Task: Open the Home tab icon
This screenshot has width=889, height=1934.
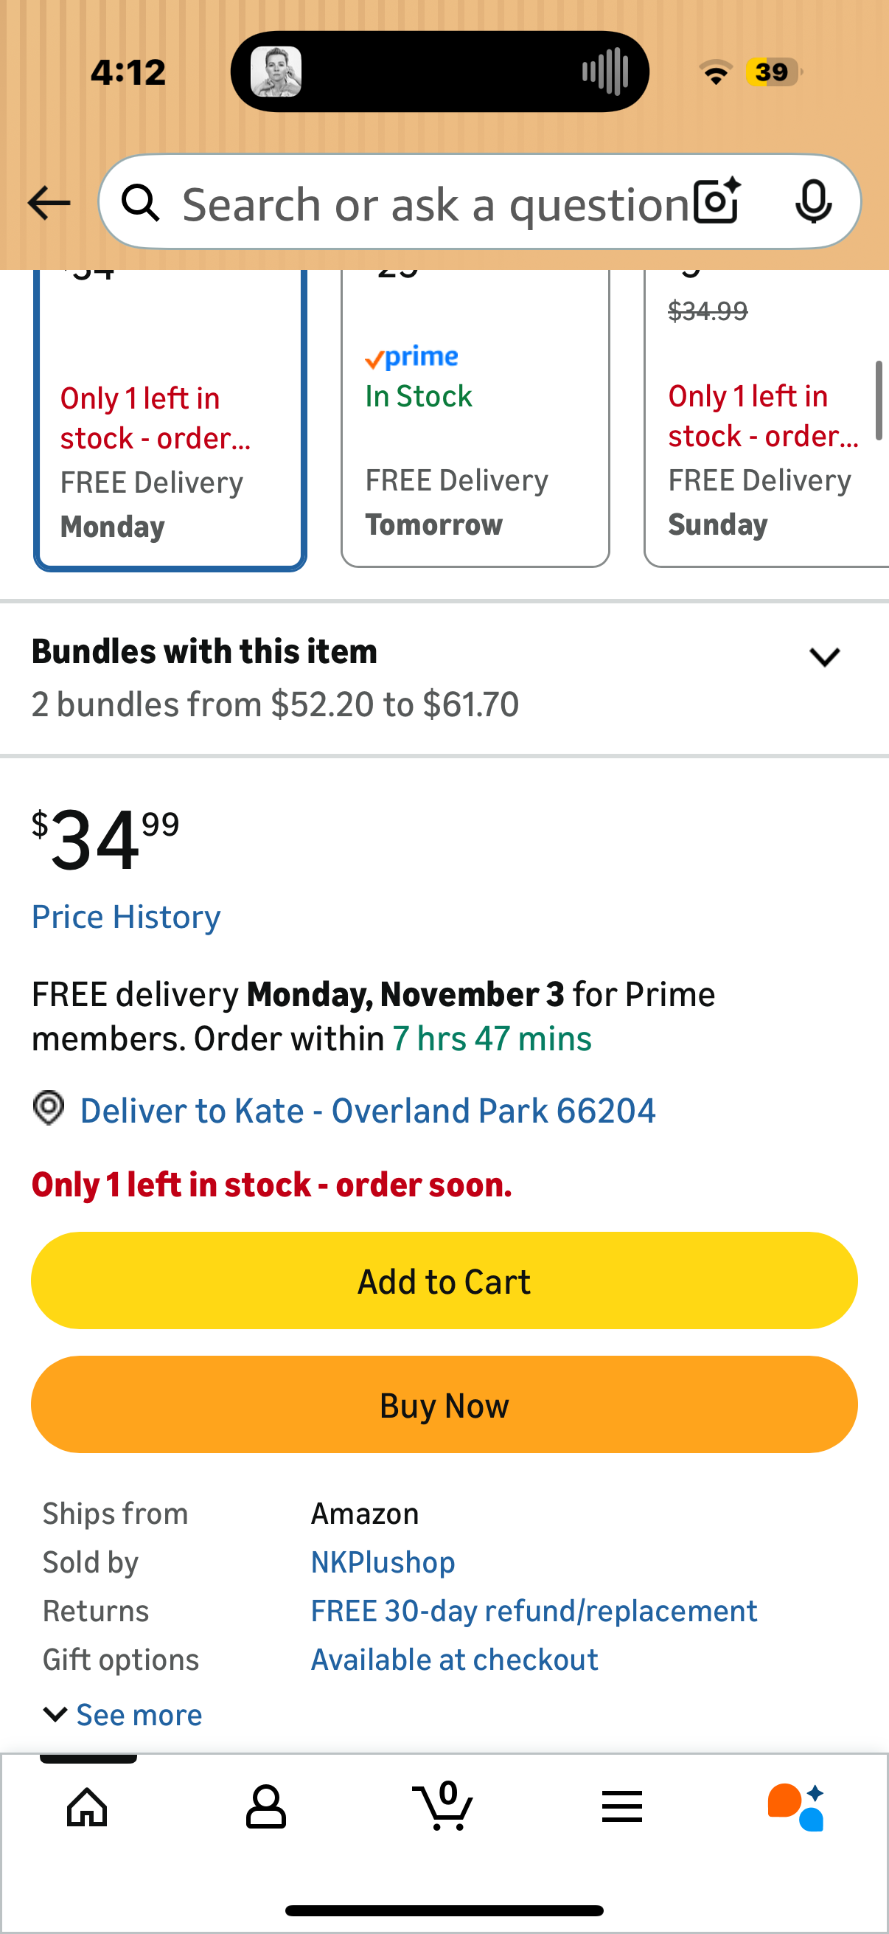Action: [x=88, y=1806]
